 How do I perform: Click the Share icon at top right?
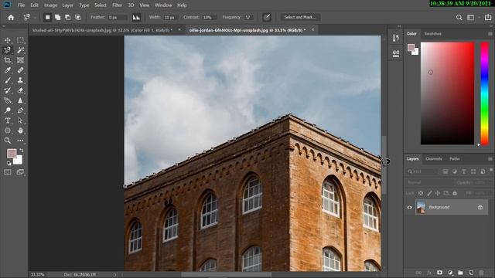pyautogui.click(x=488, y=17)
